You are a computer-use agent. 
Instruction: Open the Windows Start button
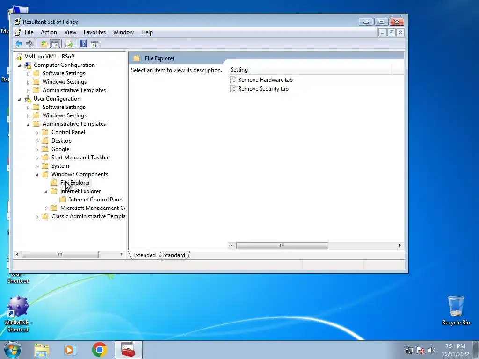coord(13,350)
